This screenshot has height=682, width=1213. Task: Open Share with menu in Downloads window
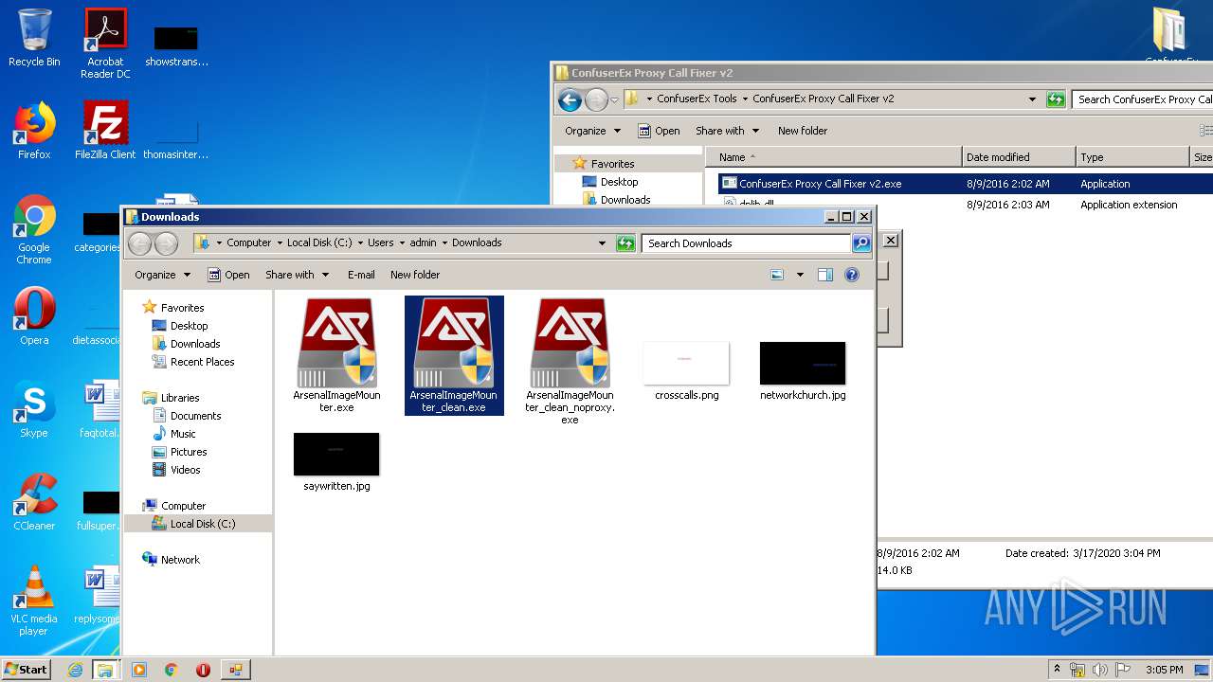pyautogui.click(x=297, y=275)
